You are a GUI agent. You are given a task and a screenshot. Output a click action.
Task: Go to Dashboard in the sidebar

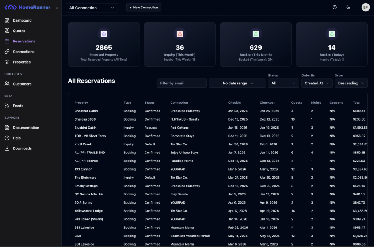tap(22, 20)
